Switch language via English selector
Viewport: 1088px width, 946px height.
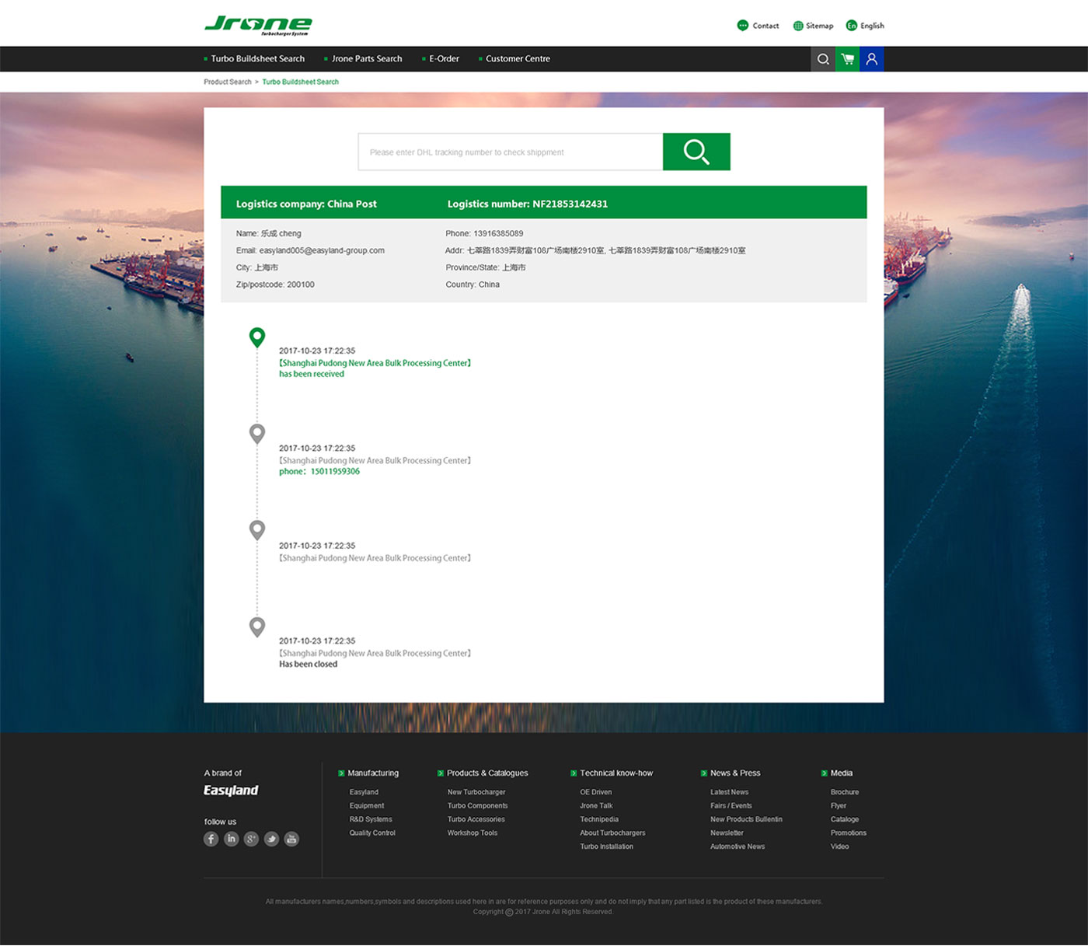[x=865, y=26]
